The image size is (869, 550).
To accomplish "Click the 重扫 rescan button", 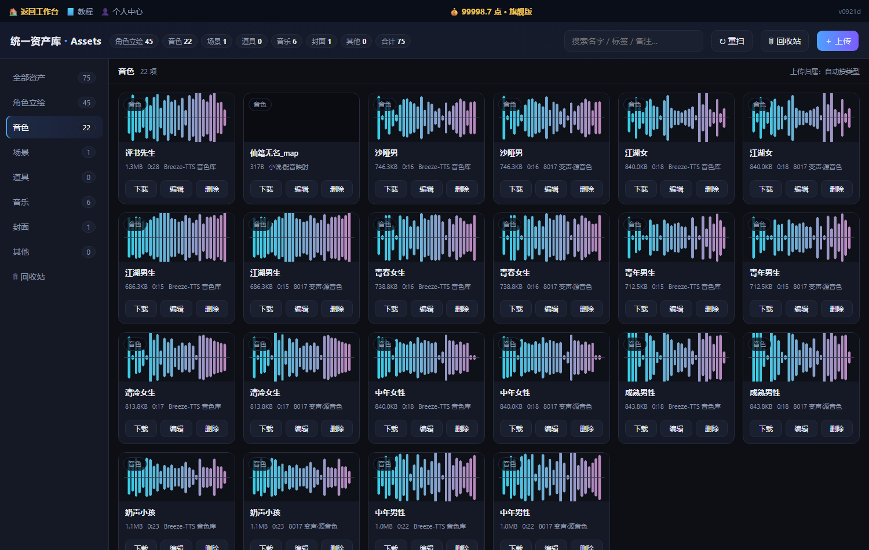I will click(x=732, y=41).
